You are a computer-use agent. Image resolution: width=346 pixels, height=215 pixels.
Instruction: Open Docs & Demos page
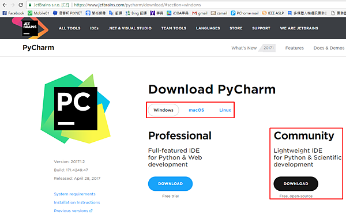[x=329, y=48]
